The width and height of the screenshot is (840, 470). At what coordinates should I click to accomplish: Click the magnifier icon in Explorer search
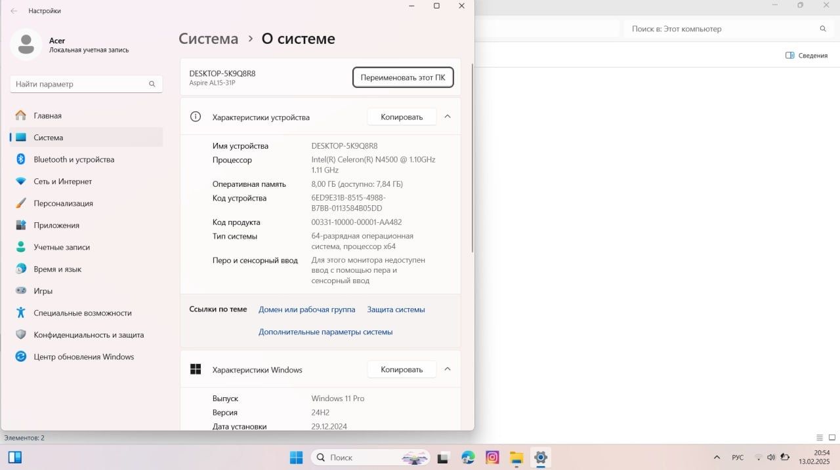coord(823,29)
